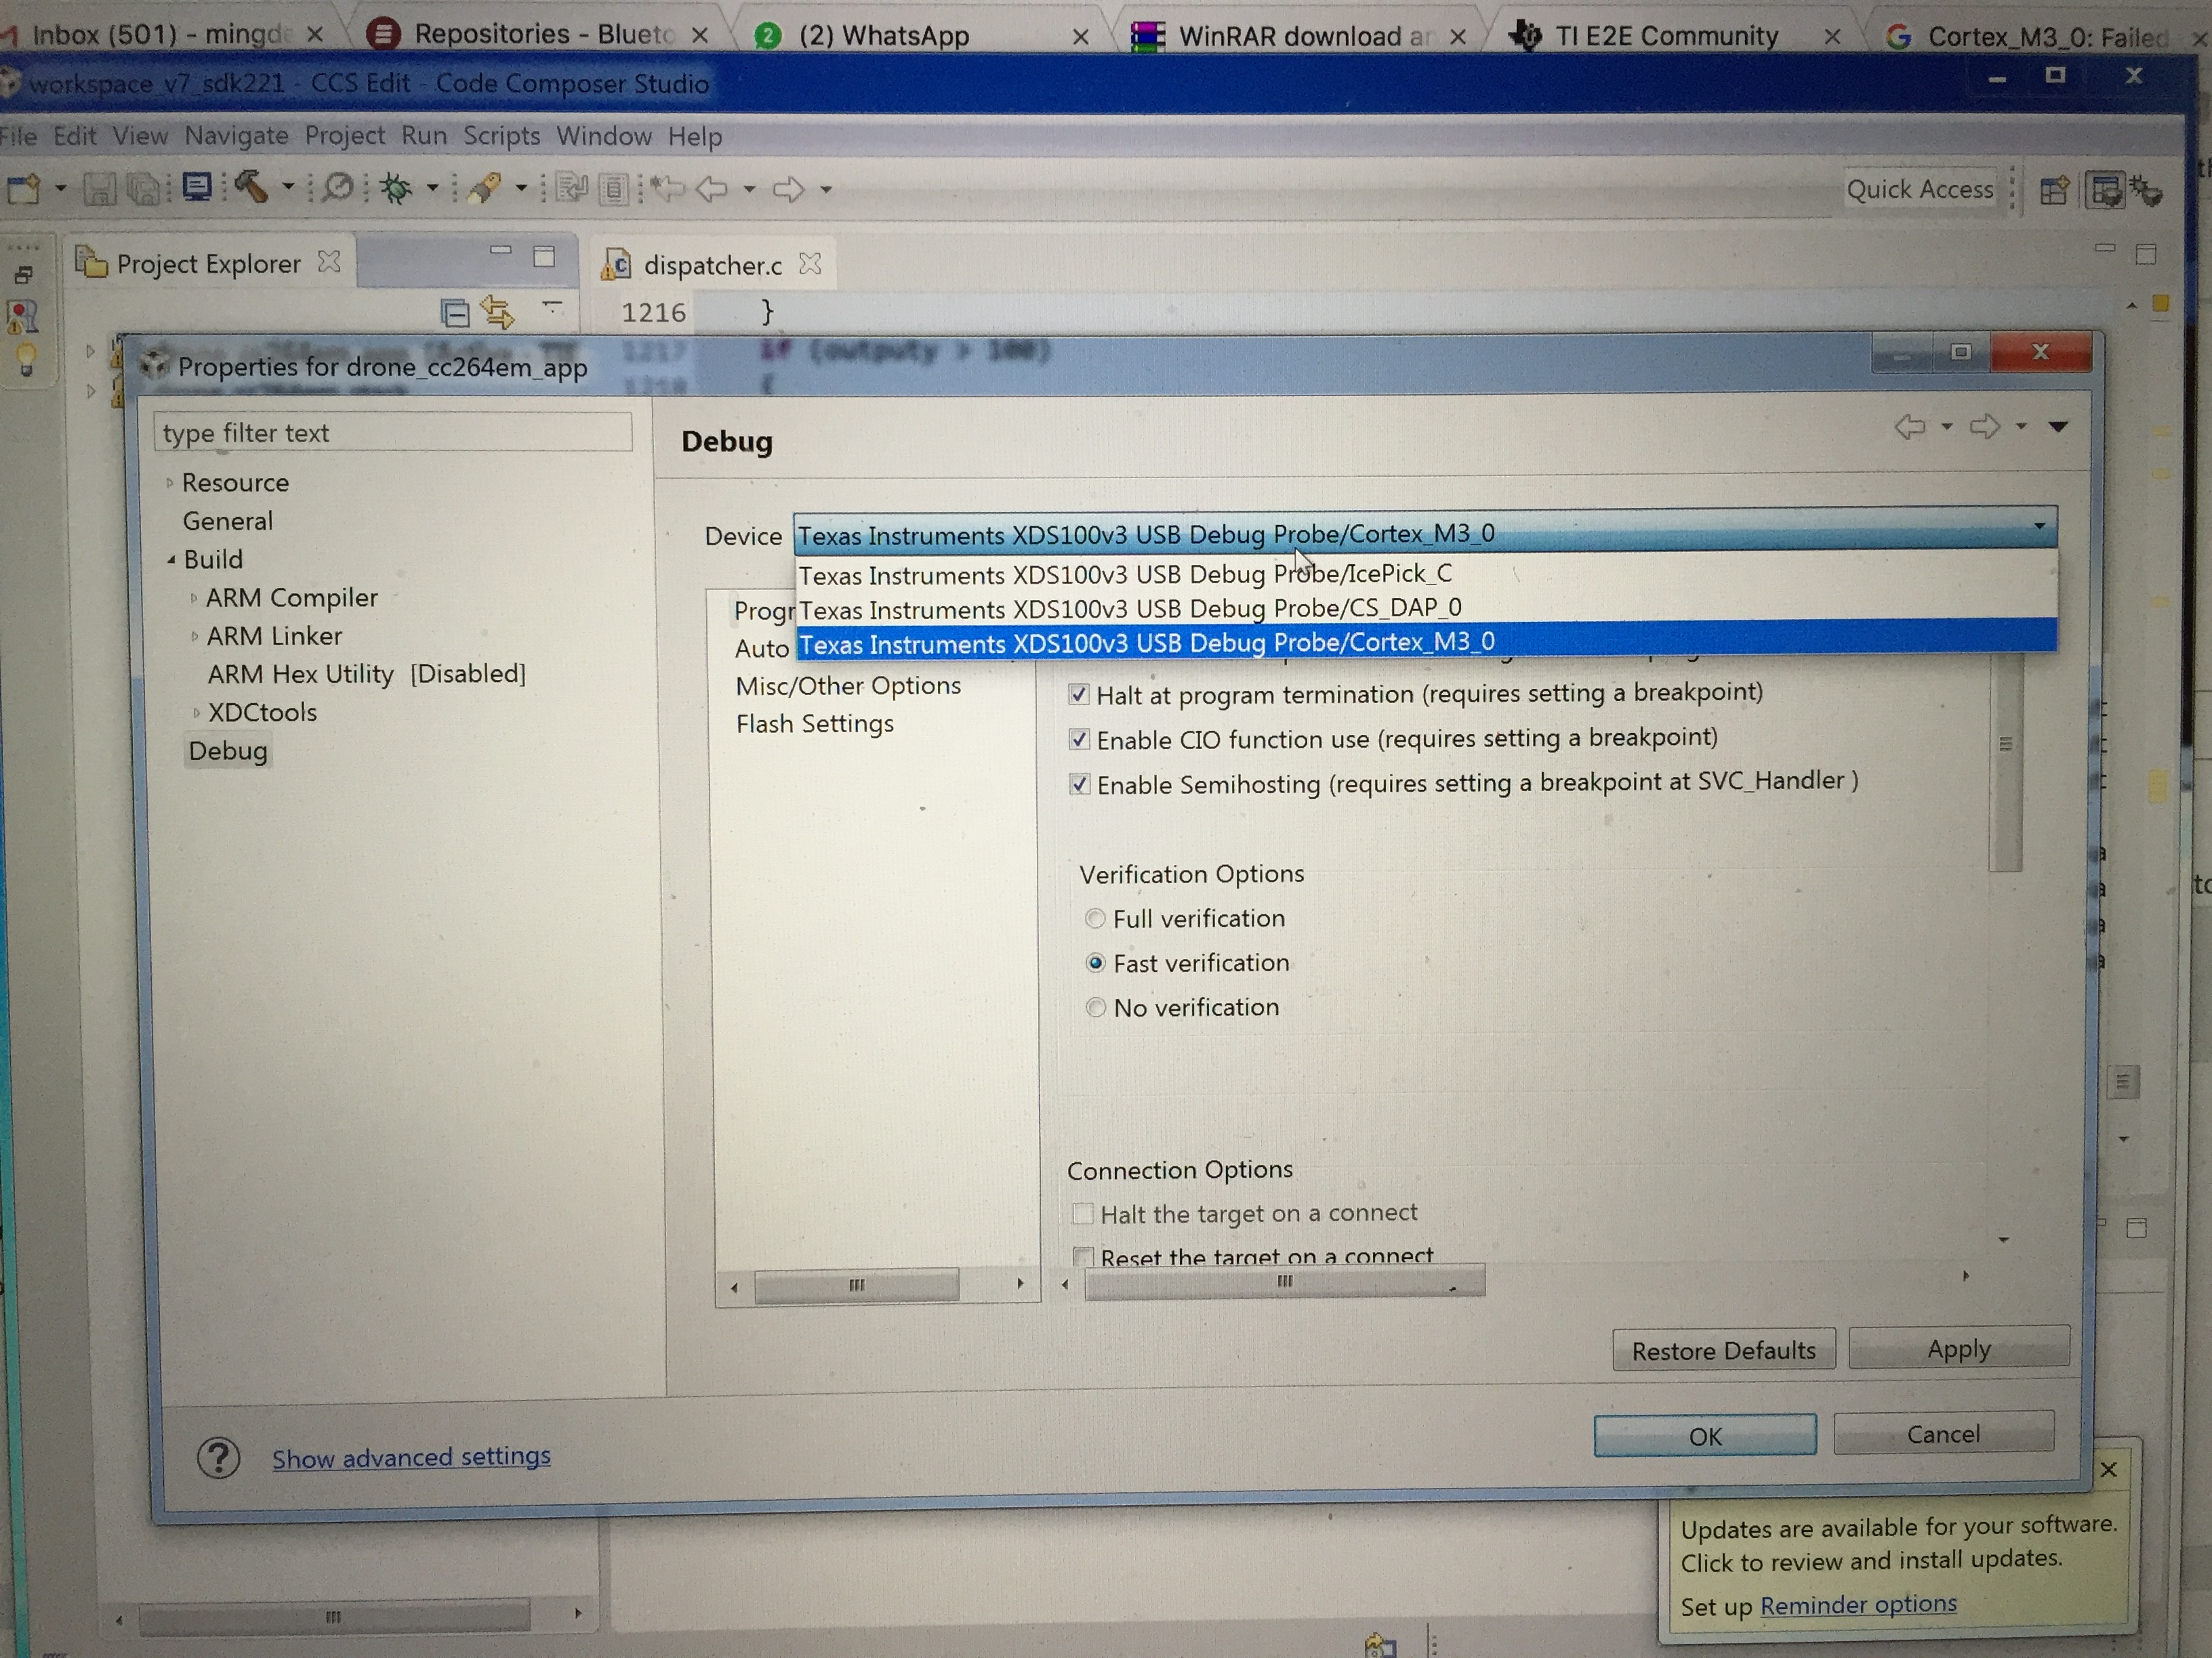Image resolution: width=2212 pixels, height=1658 pixels.
Task: Select Fast verification radio button
Action: [1096, 962]
